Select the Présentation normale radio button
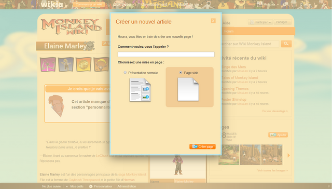This screenshot has height=189, width=332. click(x=125, y=73)
